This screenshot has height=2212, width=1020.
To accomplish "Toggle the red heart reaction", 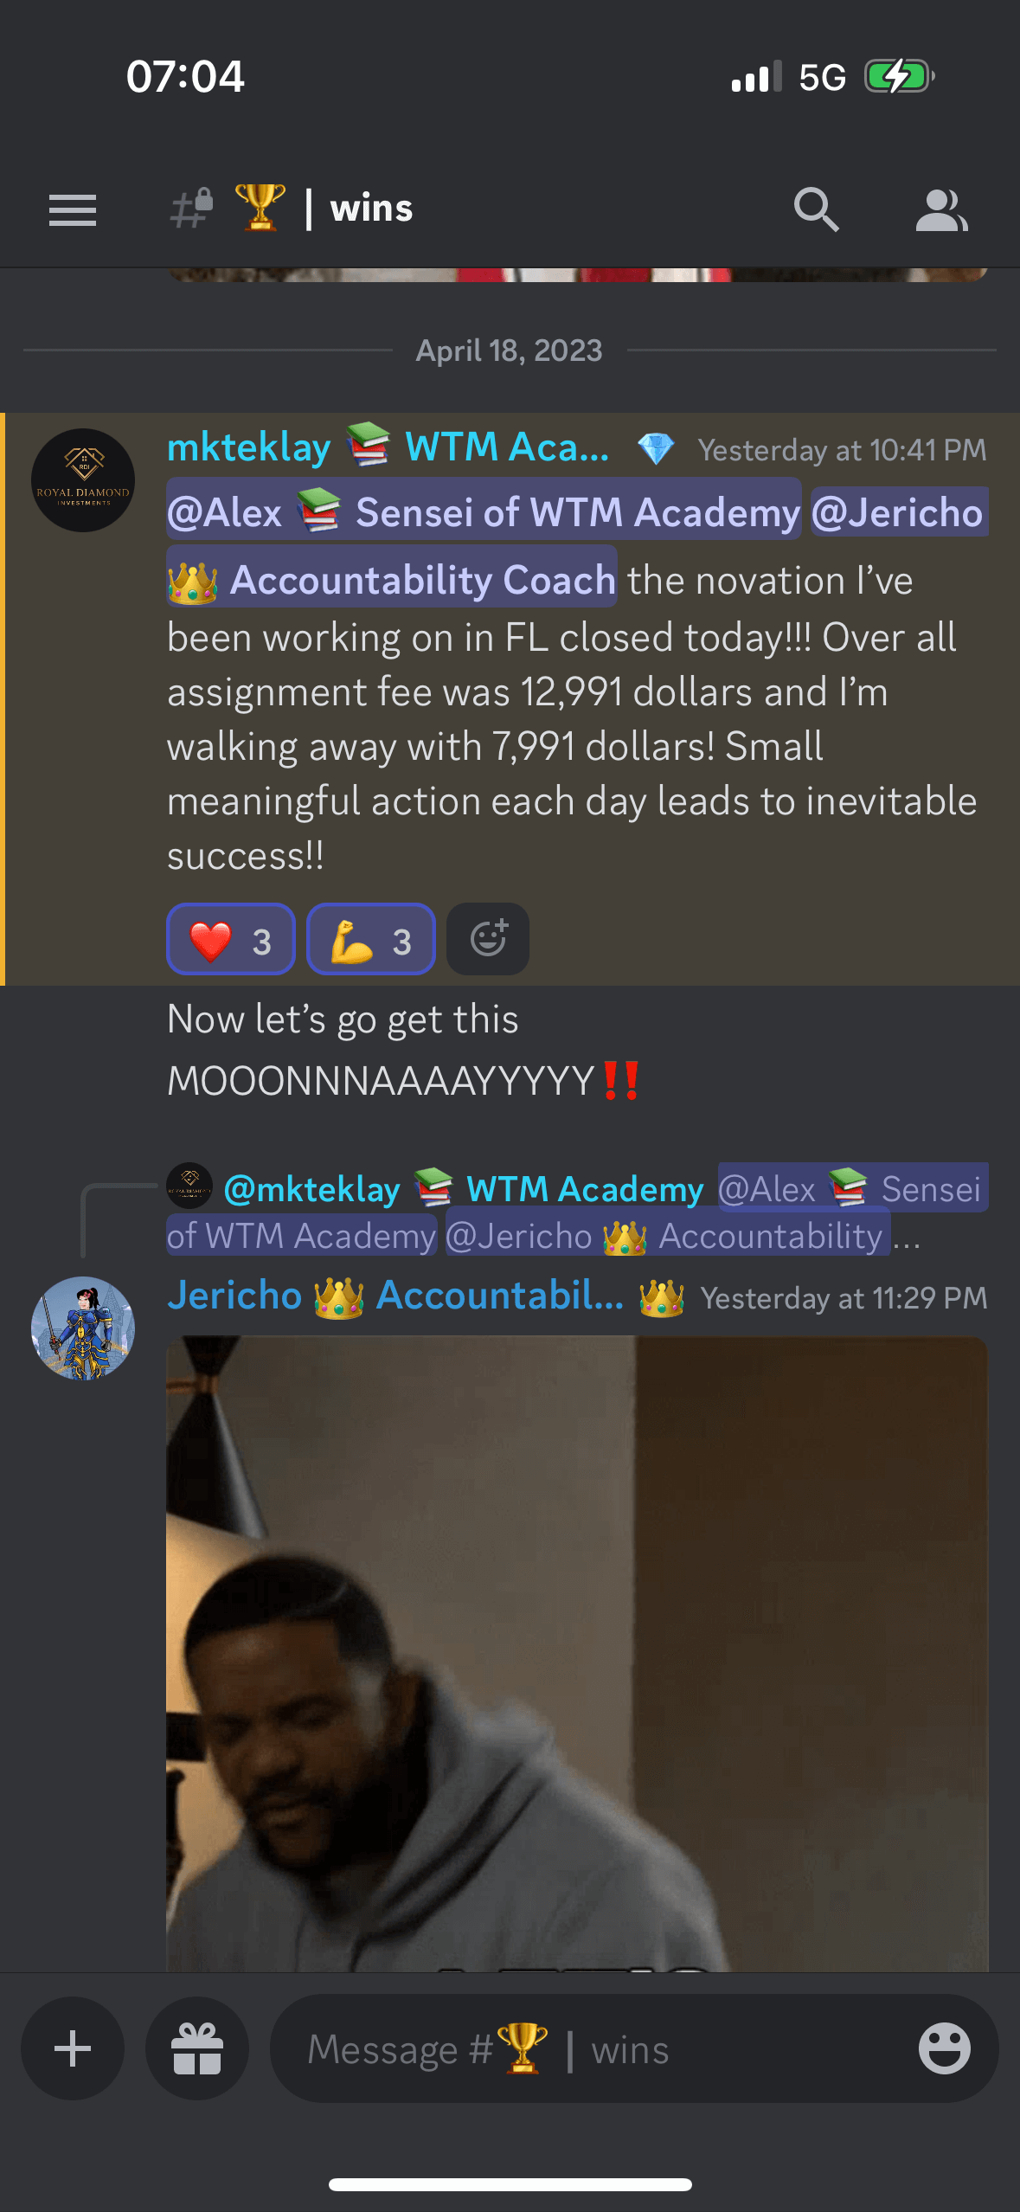I will [231, 939].
